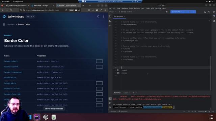
Task: Go back in Firefox
Action: coord(3,10)
